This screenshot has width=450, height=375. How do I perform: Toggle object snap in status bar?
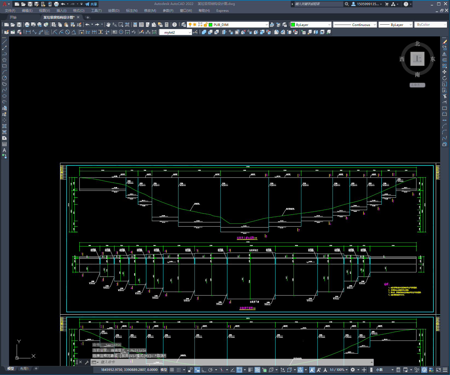(x=239, y=370)
